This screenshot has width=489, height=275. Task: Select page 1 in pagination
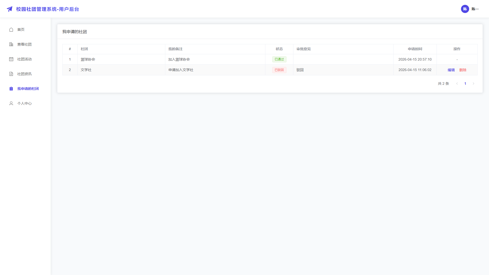(x=465, y=84)
